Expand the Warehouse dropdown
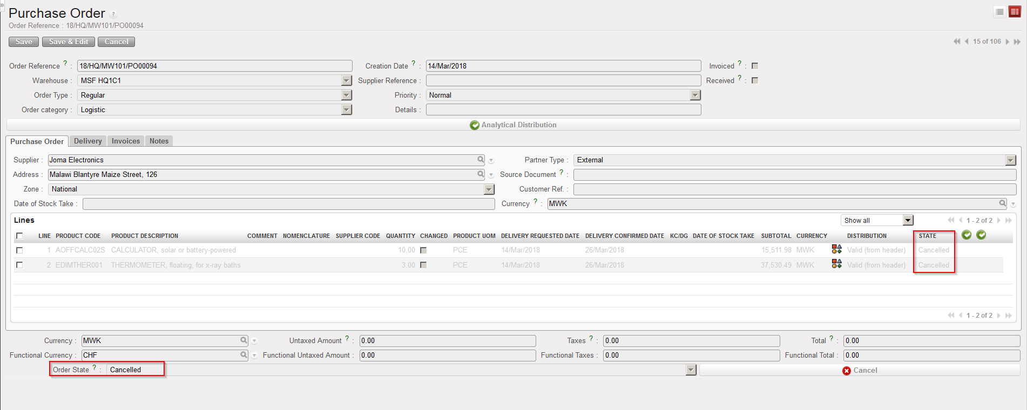Image resolution: width=1027 pixels, height=410 pixels. click(347, 80)
